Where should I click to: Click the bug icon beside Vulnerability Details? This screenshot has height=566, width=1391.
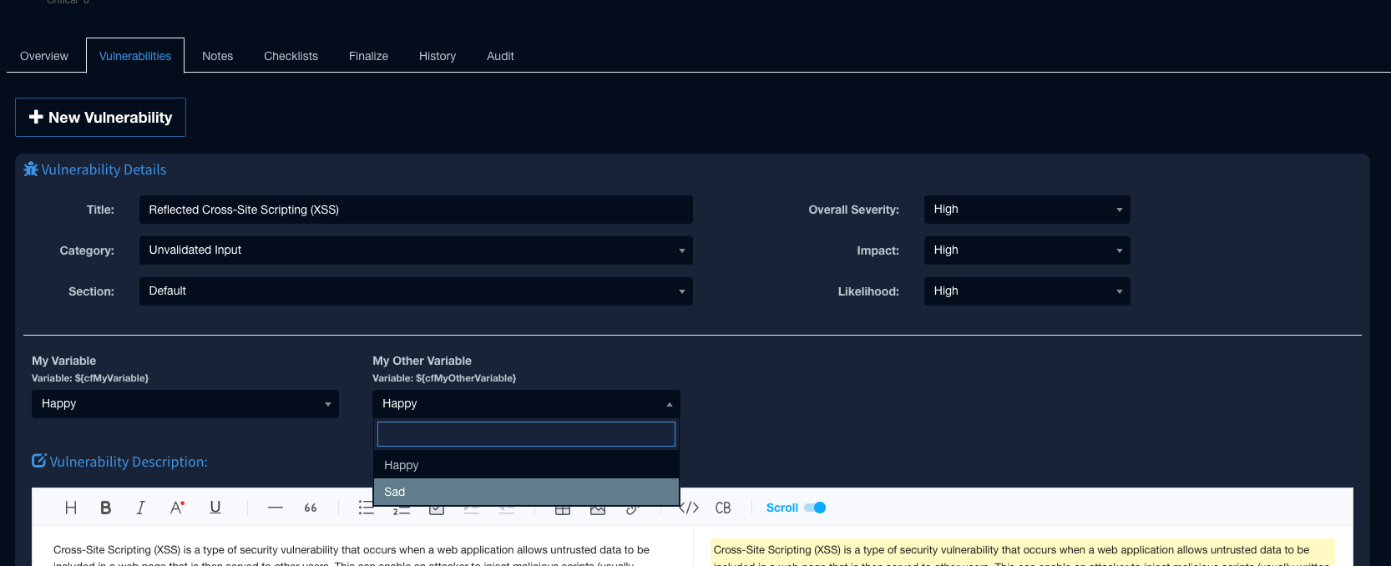(x=31, y=169)
